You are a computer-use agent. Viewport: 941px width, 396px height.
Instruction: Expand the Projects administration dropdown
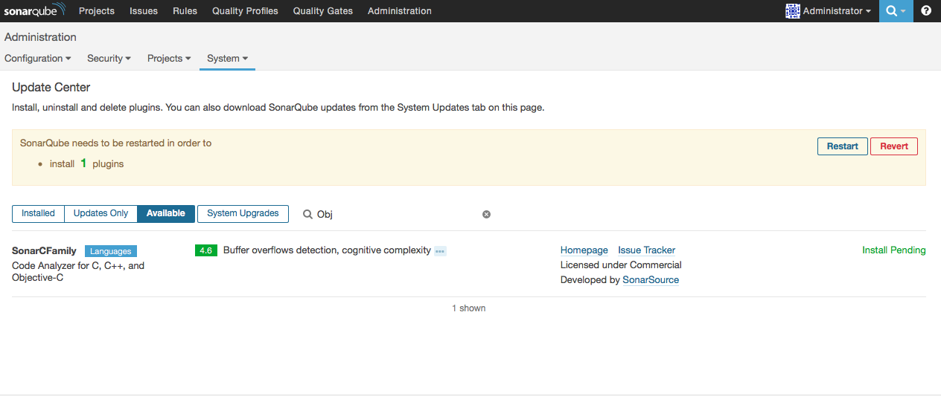(169, 58)
